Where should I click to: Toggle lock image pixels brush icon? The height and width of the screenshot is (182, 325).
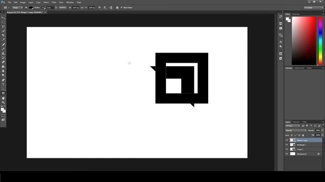(x=296, y=135)
